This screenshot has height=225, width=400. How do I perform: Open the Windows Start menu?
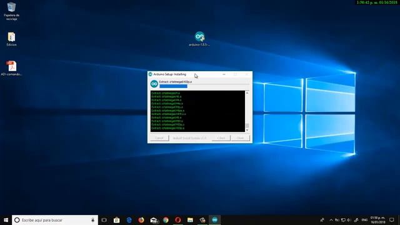[6, 220]
